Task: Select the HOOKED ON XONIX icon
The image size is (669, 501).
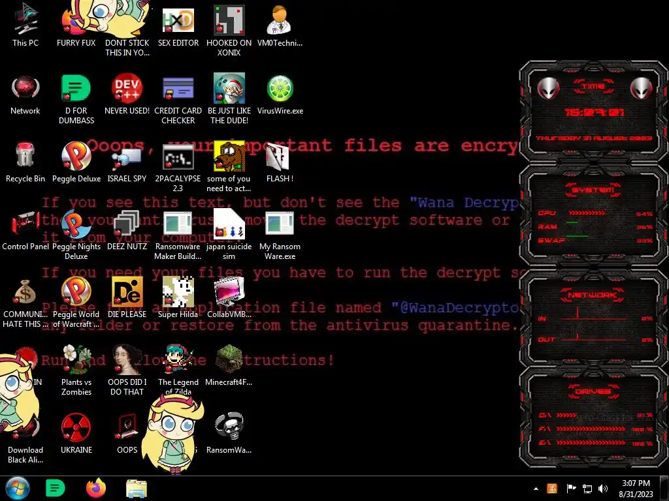Action: point(229,30)
